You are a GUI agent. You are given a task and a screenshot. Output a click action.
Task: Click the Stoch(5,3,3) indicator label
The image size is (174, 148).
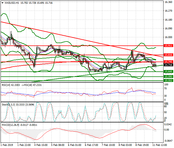click(x=8, y=105)
